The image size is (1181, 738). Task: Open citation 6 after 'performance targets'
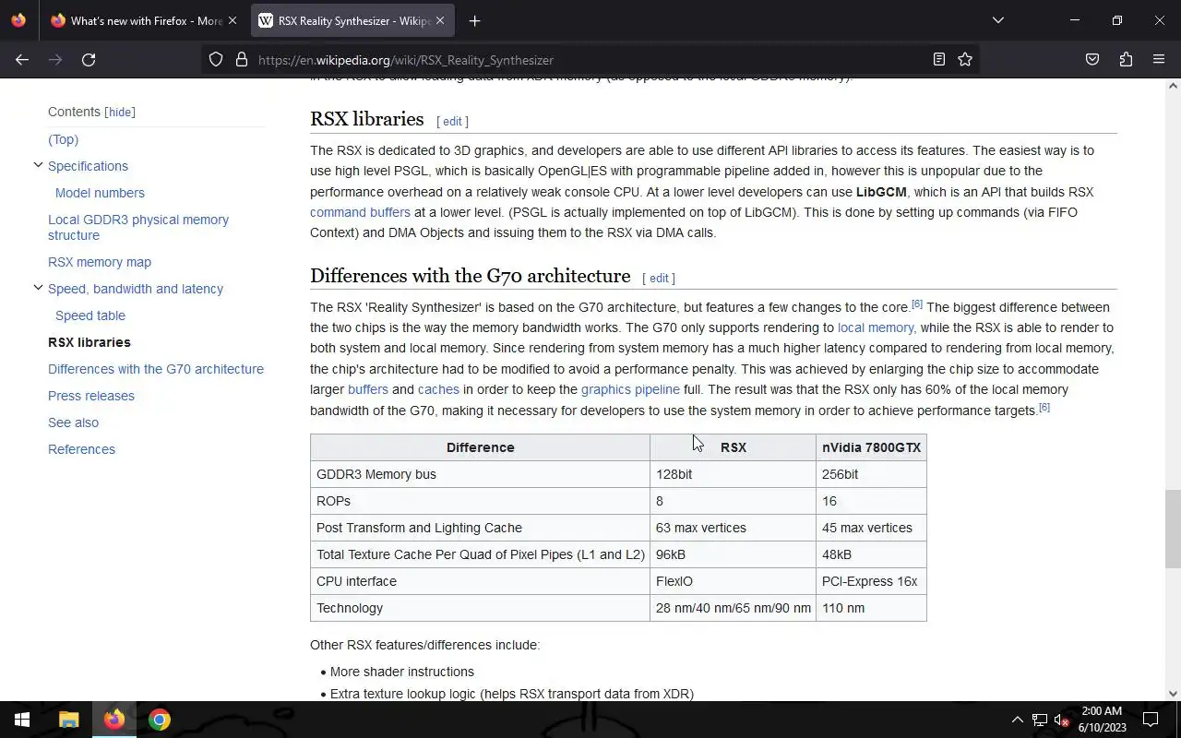[x=1044, y=407]
